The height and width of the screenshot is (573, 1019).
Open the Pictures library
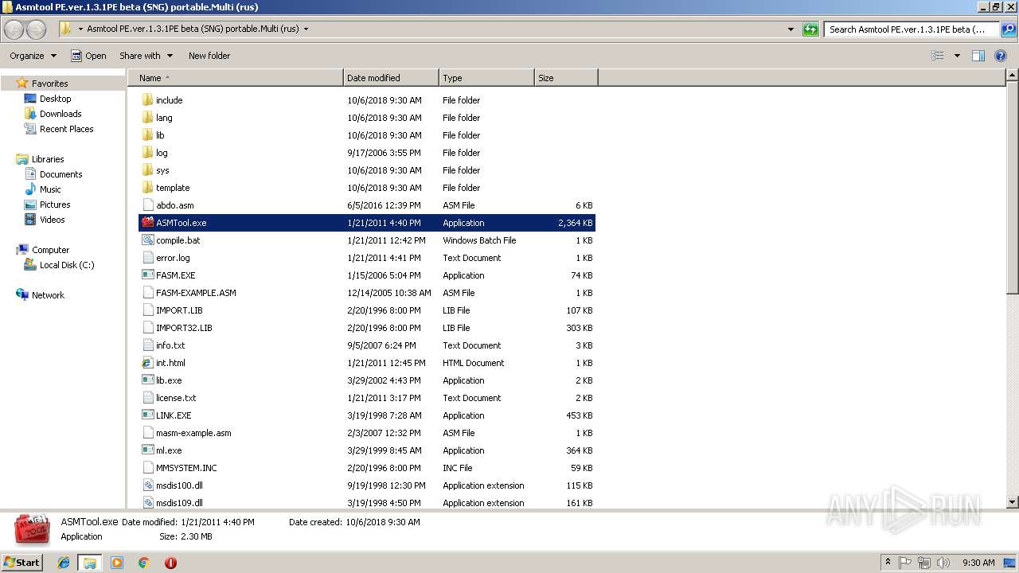click(x=55, y=205)
